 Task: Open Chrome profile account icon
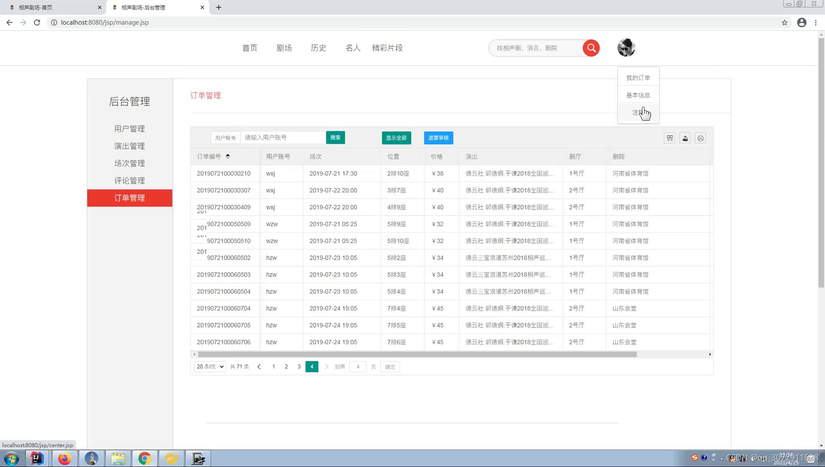(802, 22)
